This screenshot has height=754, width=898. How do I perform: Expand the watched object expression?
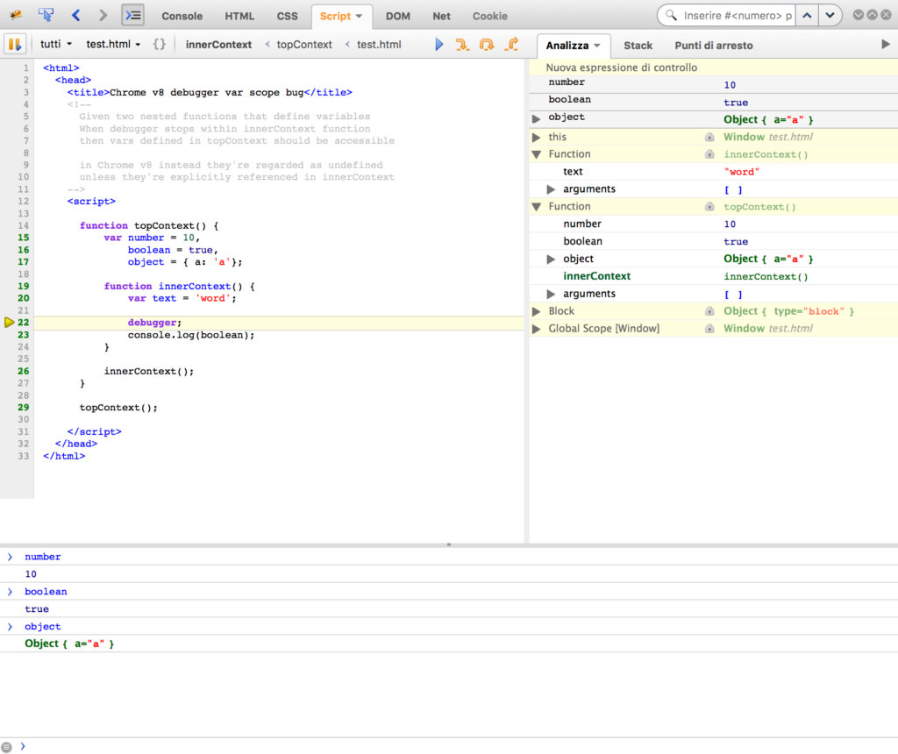[x=536, y=119]
